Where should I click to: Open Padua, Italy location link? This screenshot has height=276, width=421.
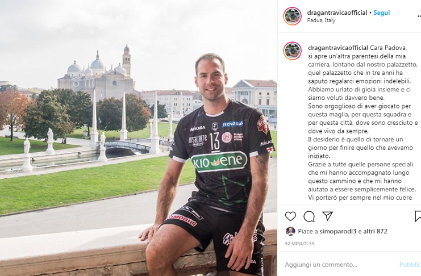pos(321,20)
